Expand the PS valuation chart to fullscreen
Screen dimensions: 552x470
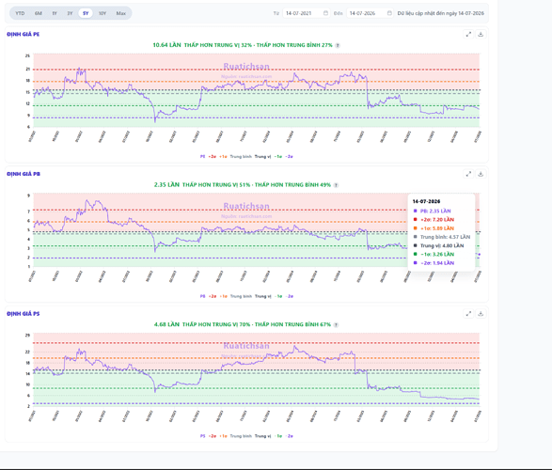pos(468,313)
